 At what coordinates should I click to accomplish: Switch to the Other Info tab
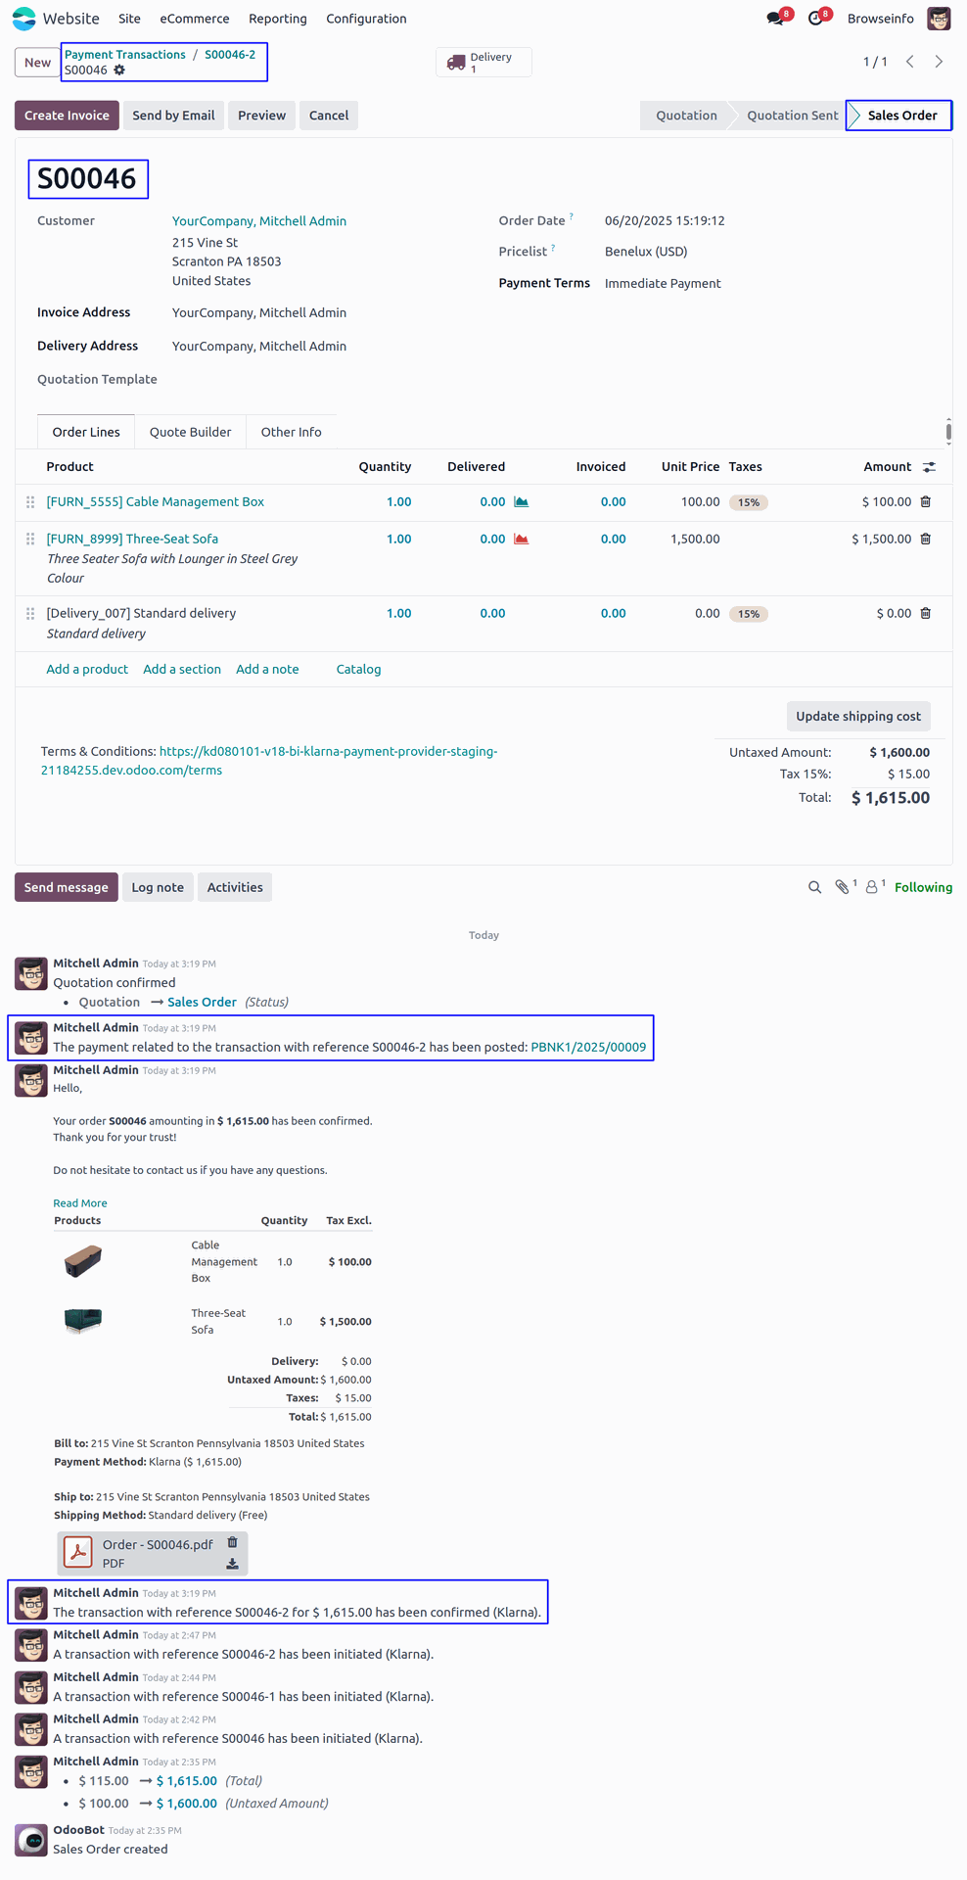(x=291, y=432)
